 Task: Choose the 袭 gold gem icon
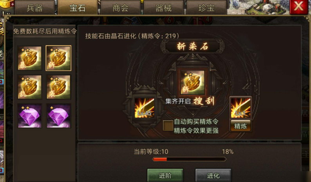[58, 87]
